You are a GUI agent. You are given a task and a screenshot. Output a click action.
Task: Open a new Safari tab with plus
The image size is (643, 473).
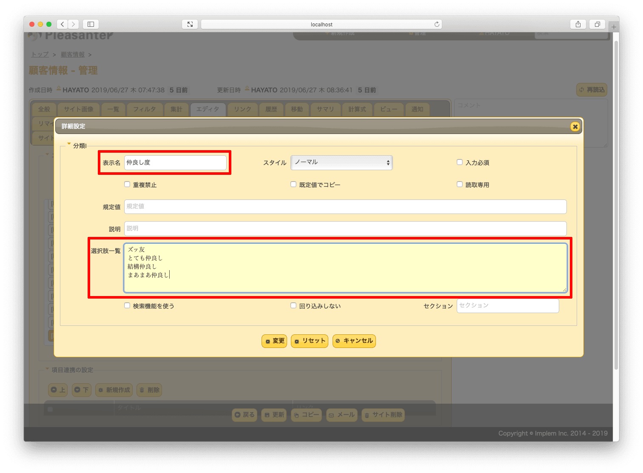click(614, 27)
